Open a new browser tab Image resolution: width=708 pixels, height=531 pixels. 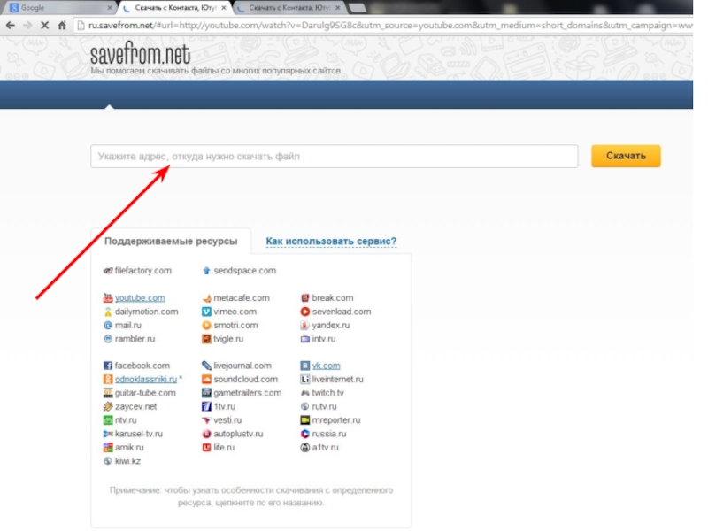(x=358, y=8)
